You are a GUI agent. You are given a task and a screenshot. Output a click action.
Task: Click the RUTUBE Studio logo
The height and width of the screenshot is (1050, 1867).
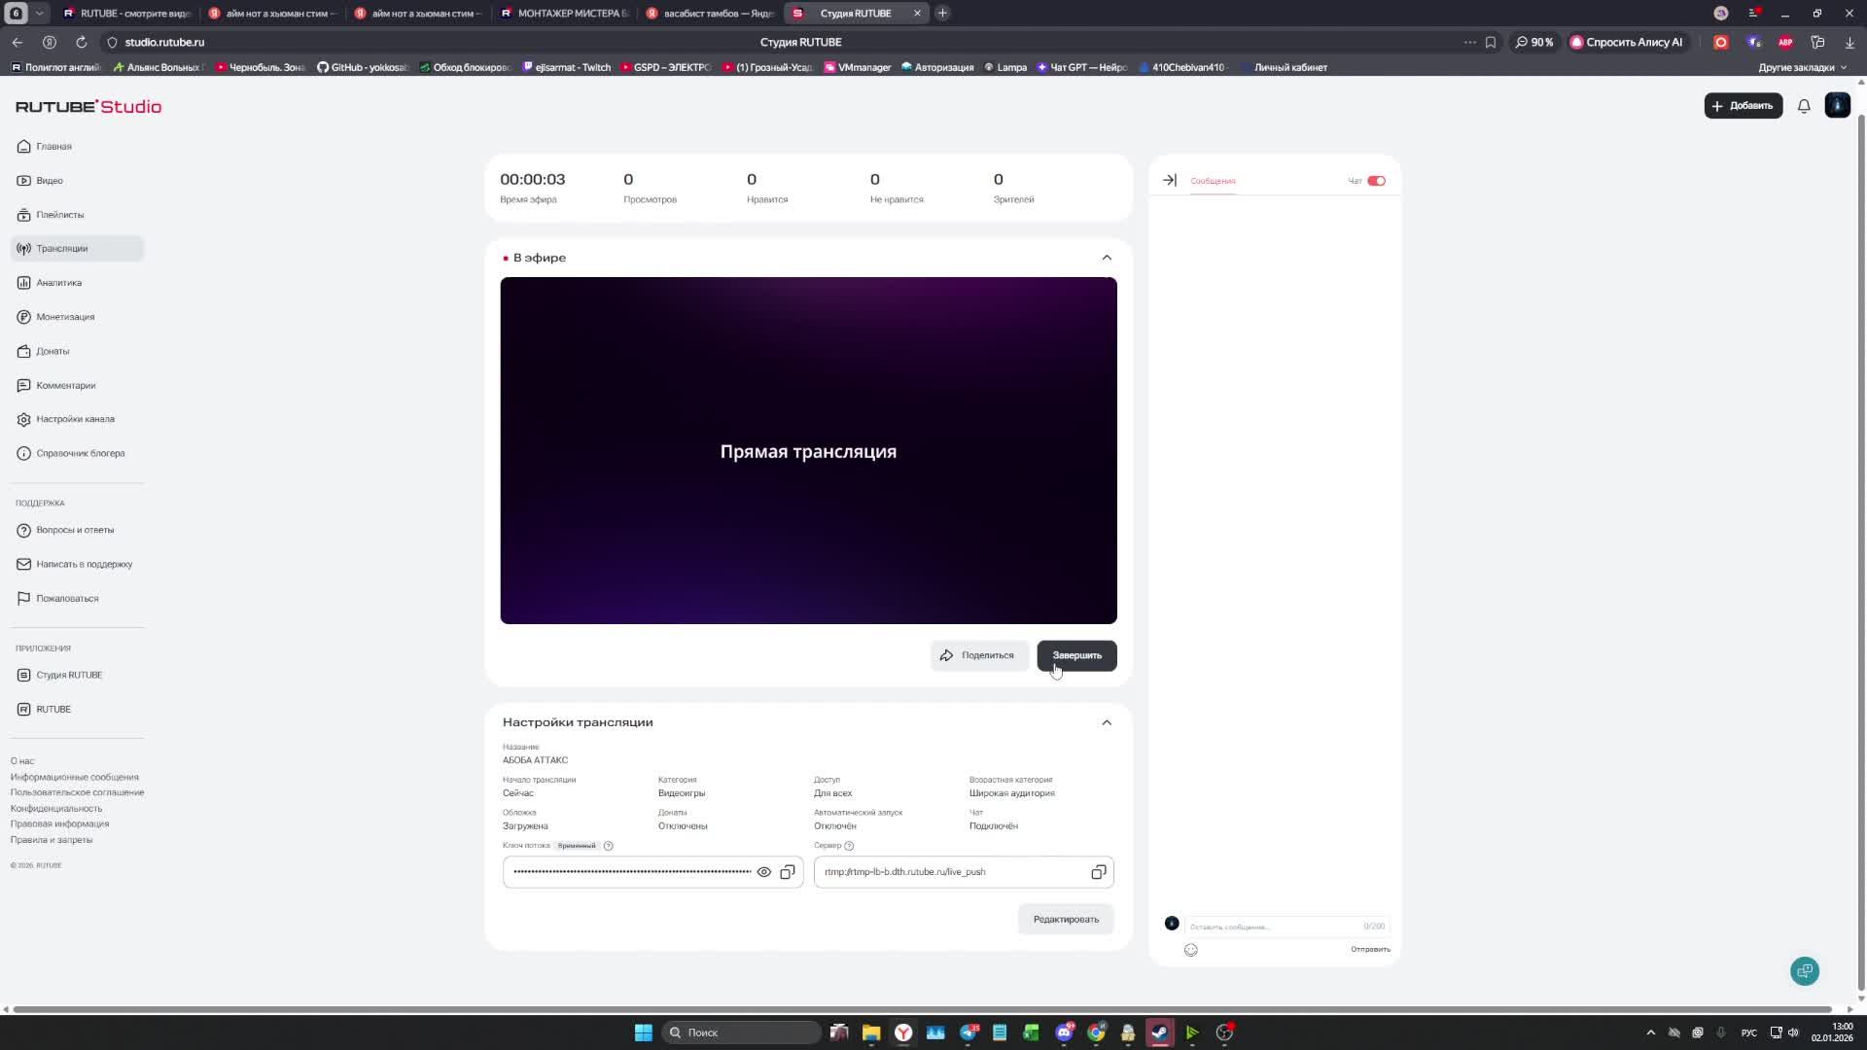click(88, 107)
